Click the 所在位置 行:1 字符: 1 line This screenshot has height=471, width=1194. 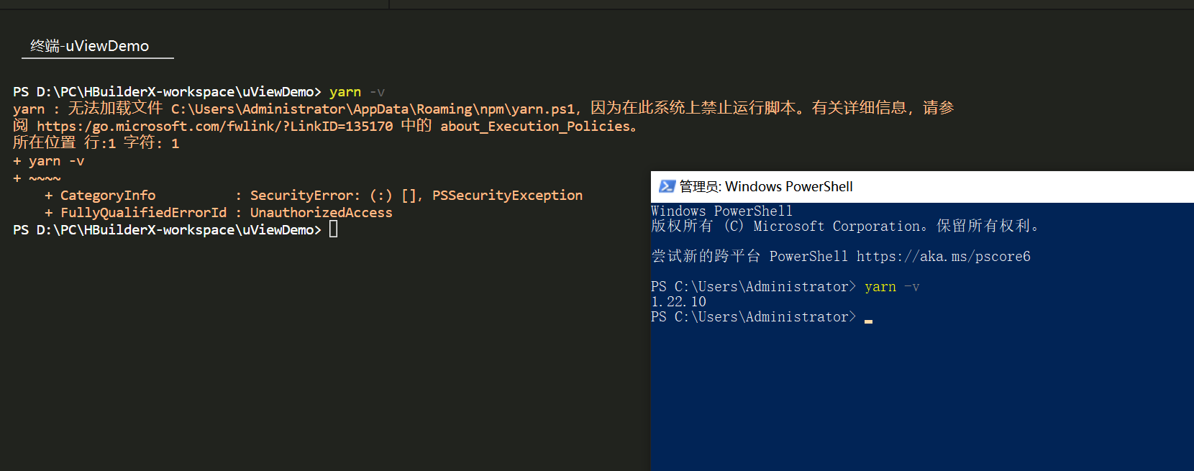click(96, 143)
